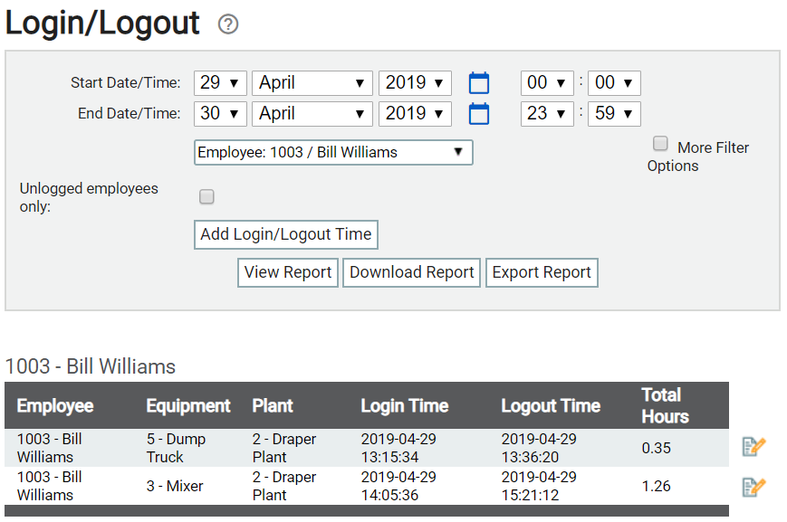Image resolution: width=787 pixels, height=522 pixels.
Task: Expand the end day dropdown showing 30
Action: click(220, 114)
